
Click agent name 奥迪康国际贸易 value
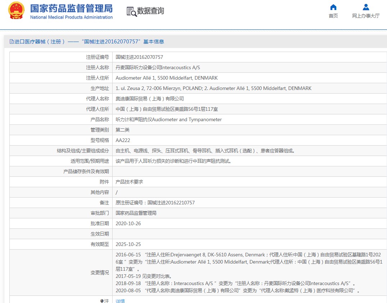150,99
